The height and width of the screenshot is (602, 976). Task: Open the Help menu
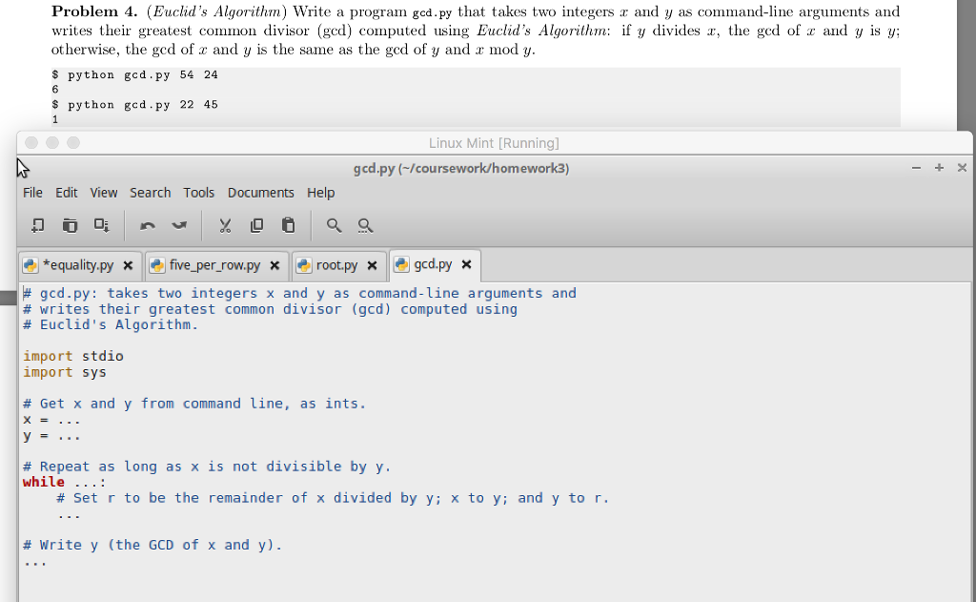320,193
